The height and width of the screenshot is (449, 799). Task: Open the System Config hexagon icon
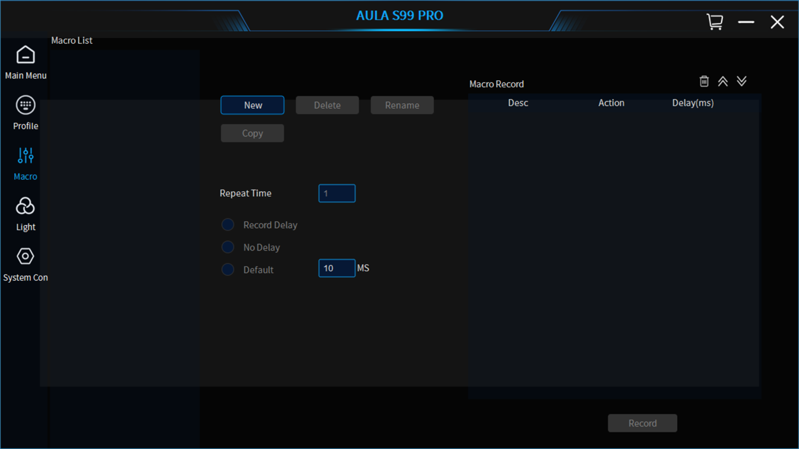pos(26,257)
